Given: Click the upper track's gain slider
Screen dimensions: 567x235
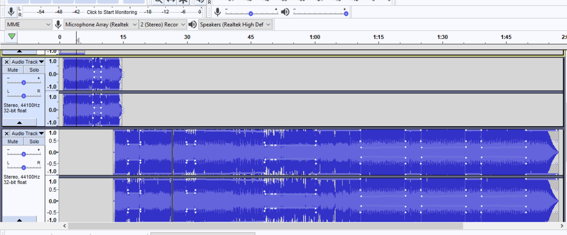Looking at the screenshot, I should (x=24, y=82).
